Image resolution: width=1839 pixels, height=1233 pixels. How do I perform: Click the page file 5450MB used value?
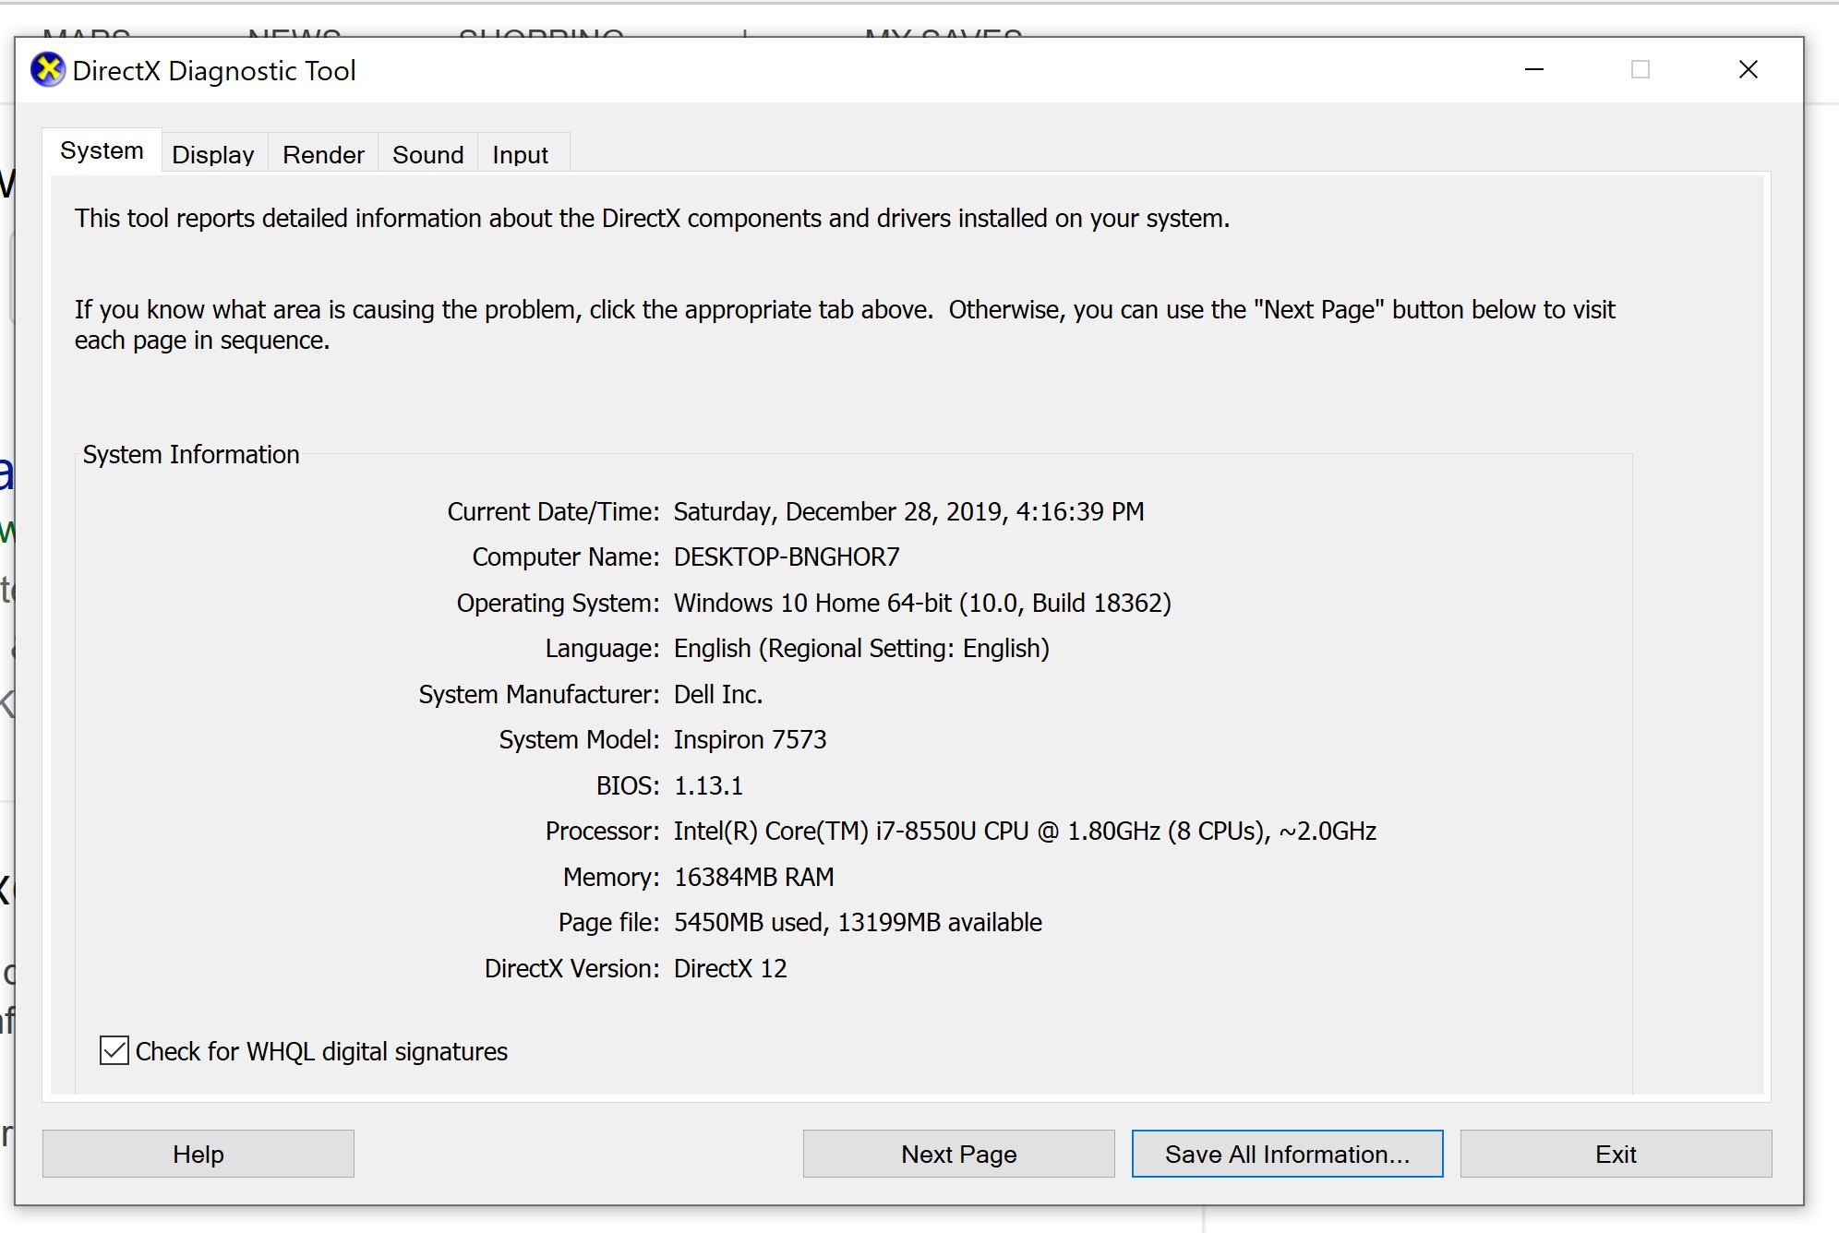click(x=858, y=922)
